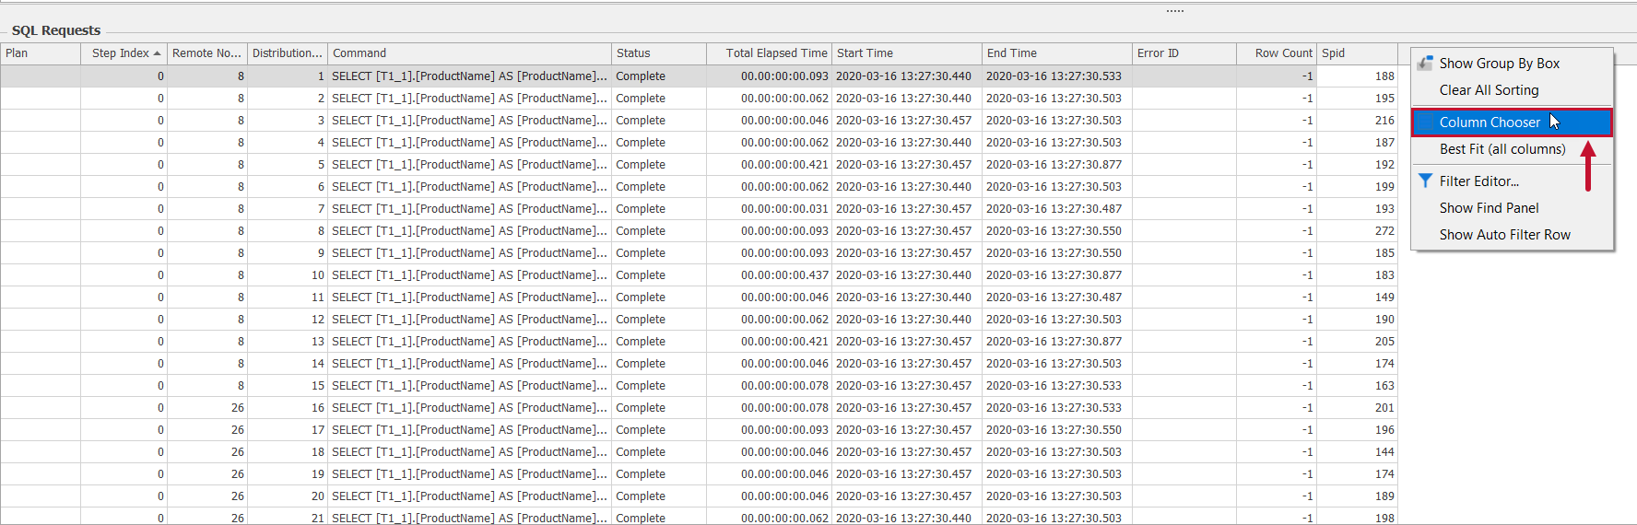Click the Command column header
The height and width of the screenshot is (525, 1637).
click(468, 53)
